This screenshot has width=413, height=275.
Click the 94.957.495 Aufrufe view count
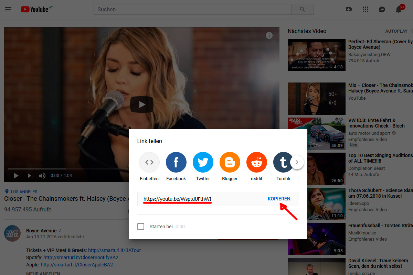[28, 209]
